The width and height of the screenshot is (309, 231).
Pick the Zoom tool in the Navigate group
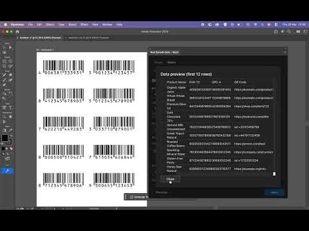click(x=5, y=117)
